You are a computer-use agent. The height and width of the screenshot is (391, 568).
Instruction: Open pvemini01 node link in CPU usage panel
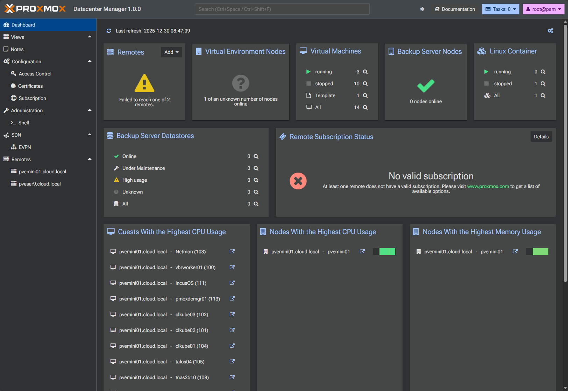click(x=362, y=252)
